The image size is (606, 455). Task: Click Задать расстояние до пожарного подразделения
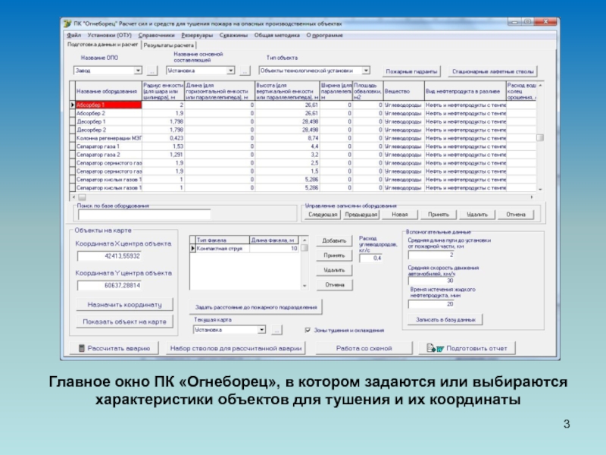(256, 307)
